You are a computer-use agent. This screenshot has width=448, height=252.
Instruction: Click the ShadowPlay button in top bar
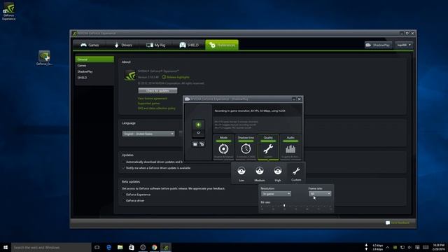tap(378, 45)
